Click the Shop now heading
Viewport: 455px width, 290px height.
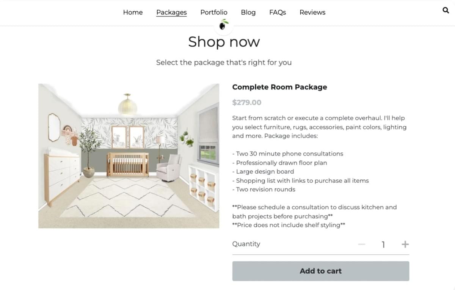click(x=224, y=42)
